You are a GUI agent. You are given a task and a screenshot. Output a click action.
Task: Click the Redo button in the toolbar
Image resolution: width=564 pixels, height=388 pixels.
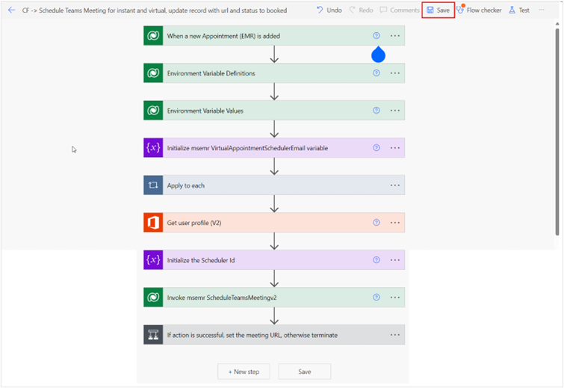(x=361, y=10)
